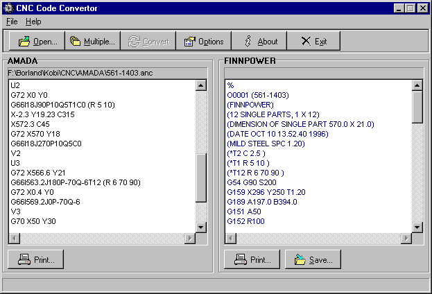Image resolution: width=432 pixels, height=294 pixels.
Task: Click the Save folder icon
Action: coord(300,259)
